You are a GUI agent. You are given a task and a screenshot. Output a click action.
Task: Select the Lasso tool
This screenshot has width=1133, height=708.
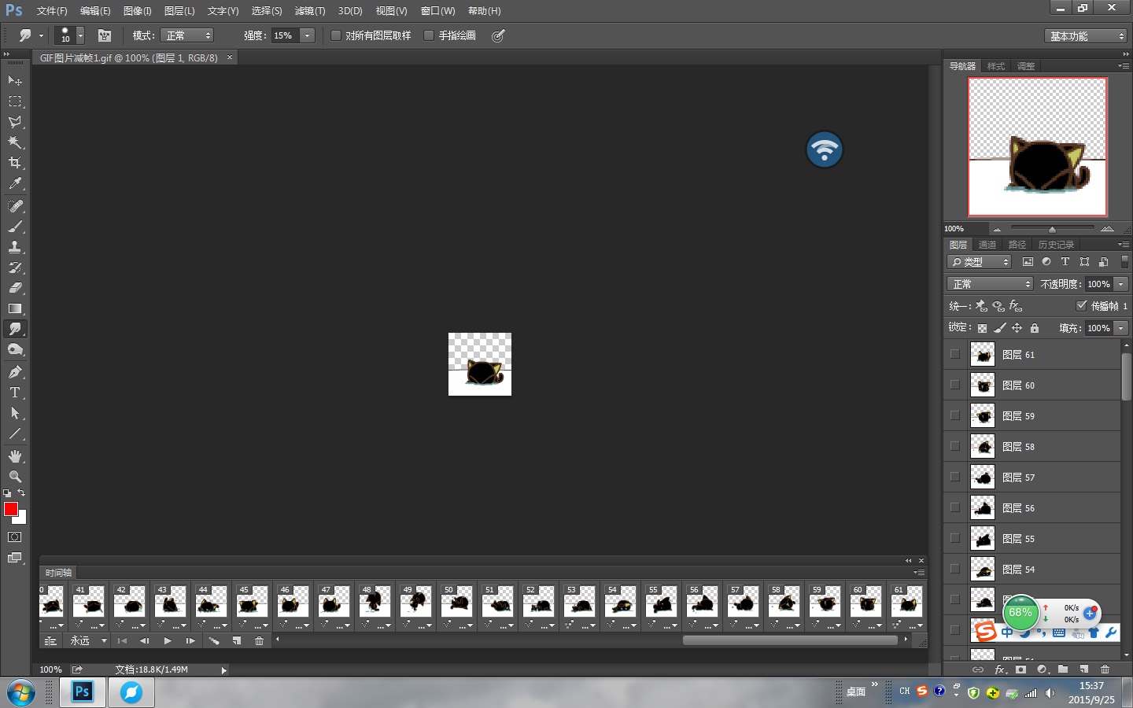[15, 122]
